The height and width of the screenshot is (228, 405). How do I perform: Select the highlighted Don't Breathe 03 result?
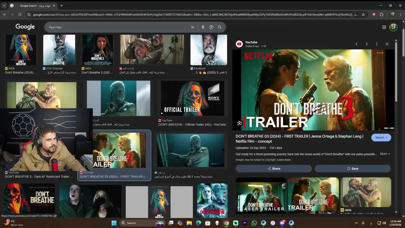(x=114, y=155)
